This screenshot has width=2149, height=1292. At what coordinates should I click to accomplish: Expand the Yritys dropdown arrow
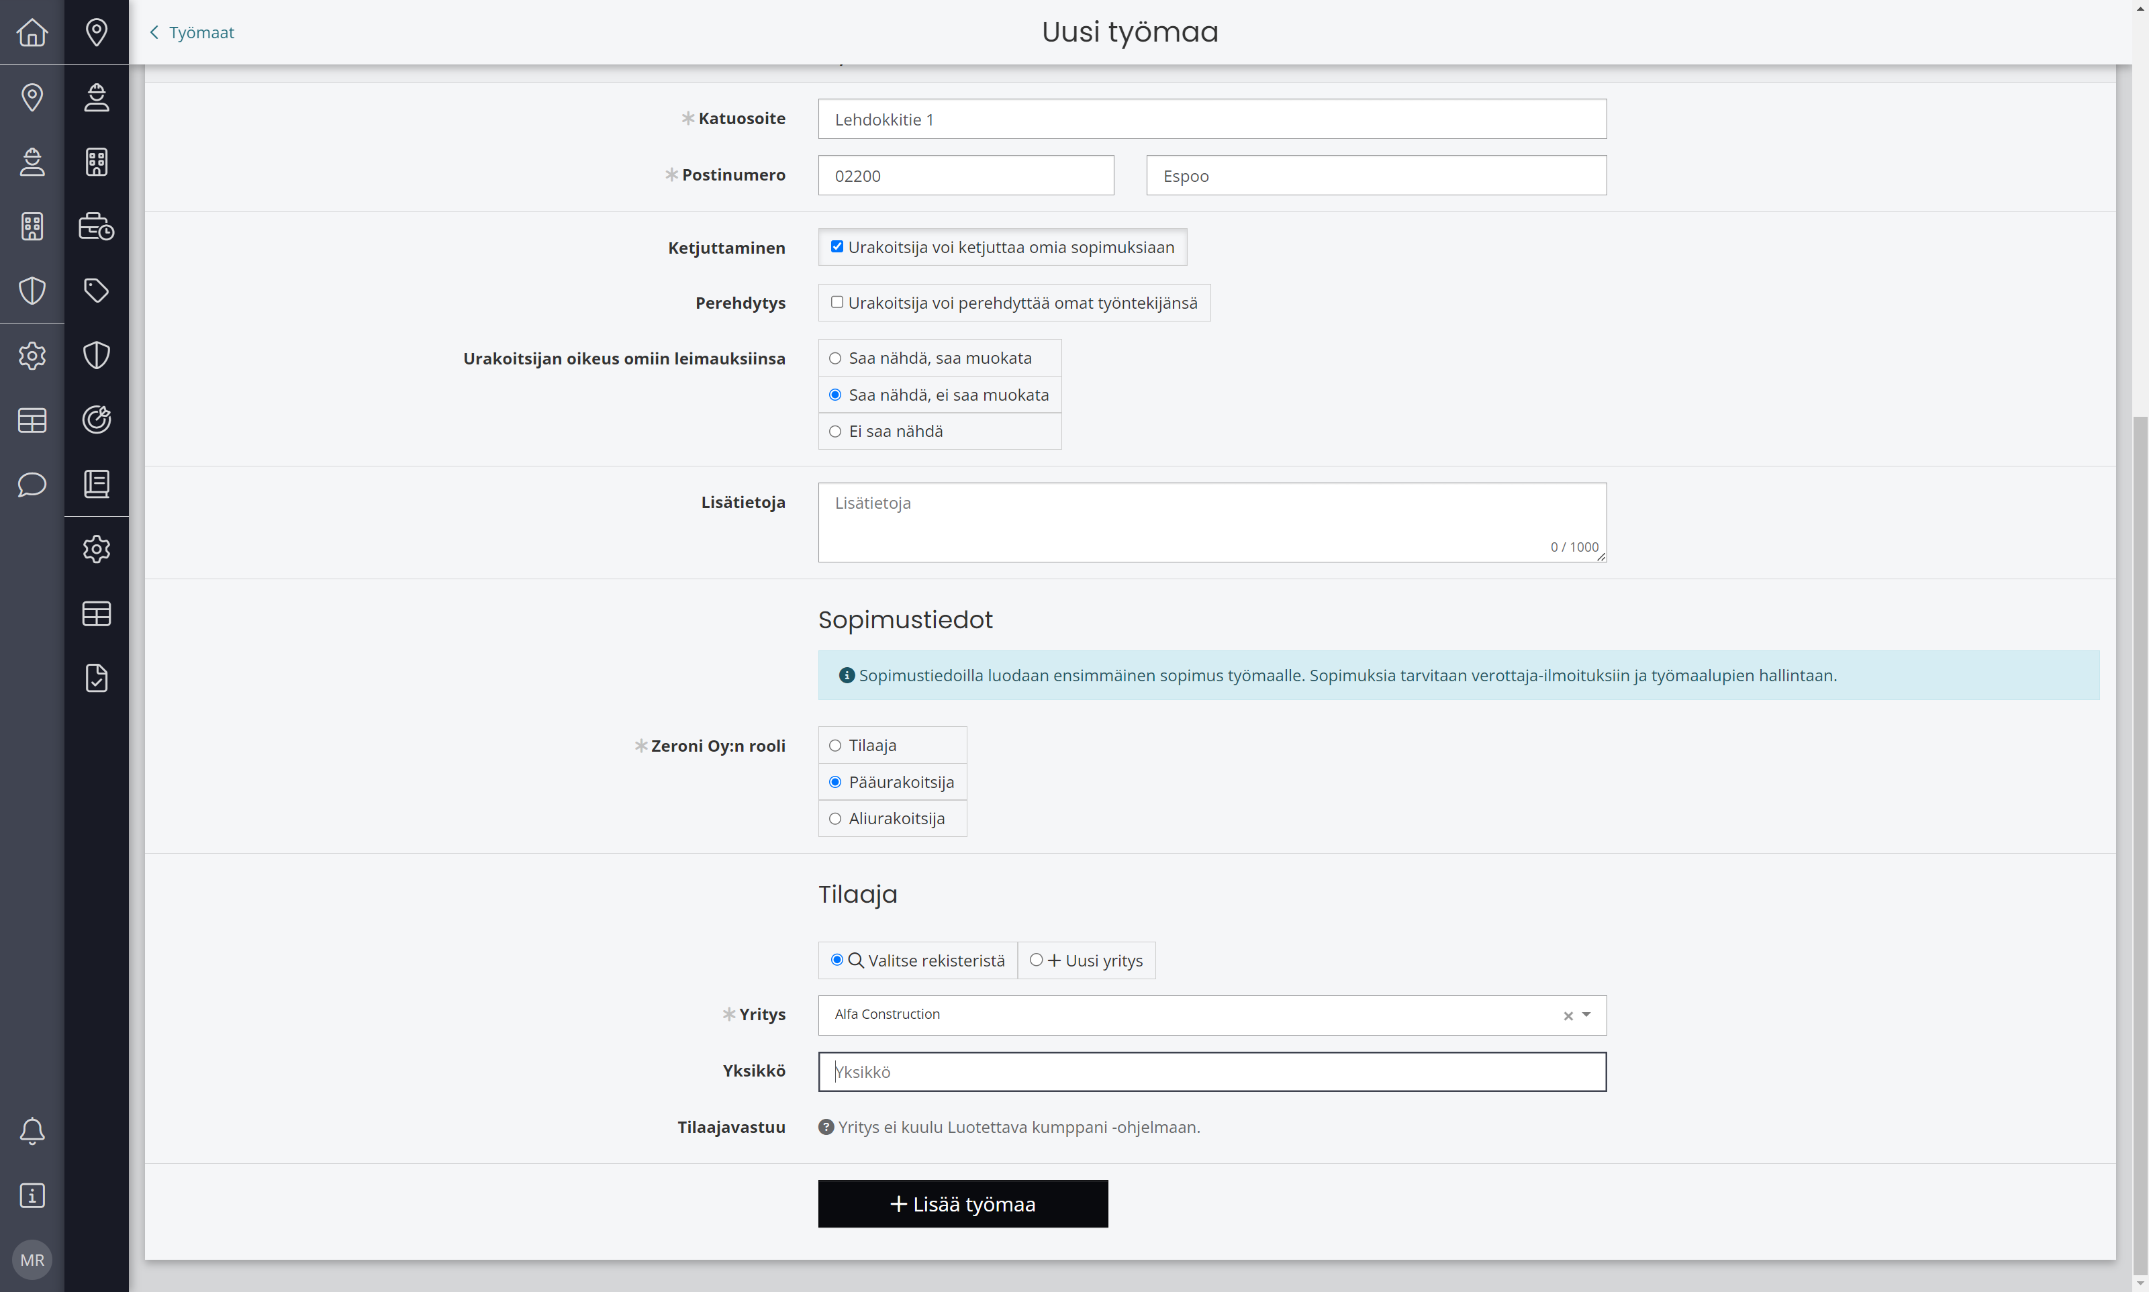point(1586,1015)
